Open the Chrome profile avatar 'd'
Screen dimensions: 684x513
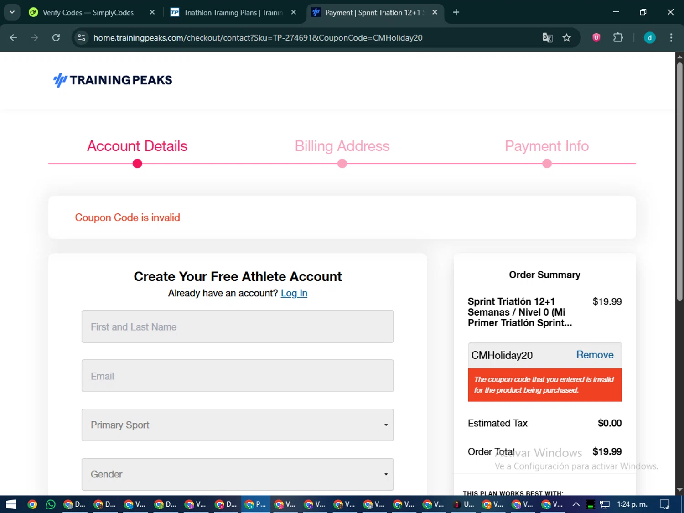(x=649, y=38)
